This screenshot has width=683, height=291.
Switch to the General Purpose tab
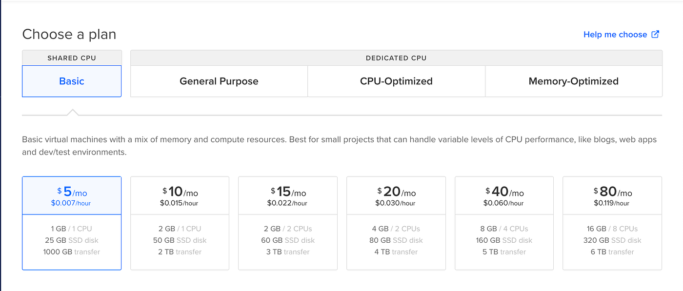(219, 81)
